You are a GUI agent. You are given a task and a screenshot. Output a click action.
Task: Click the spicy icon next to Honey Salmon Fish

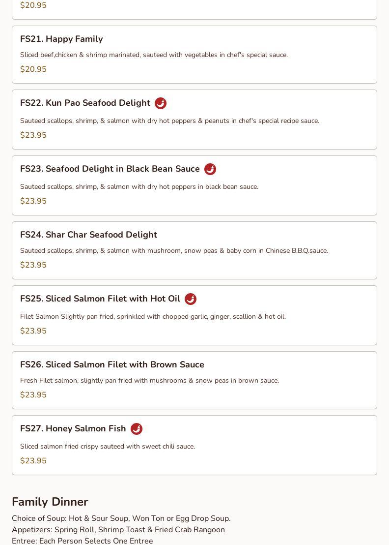click(x=137, y=429)
